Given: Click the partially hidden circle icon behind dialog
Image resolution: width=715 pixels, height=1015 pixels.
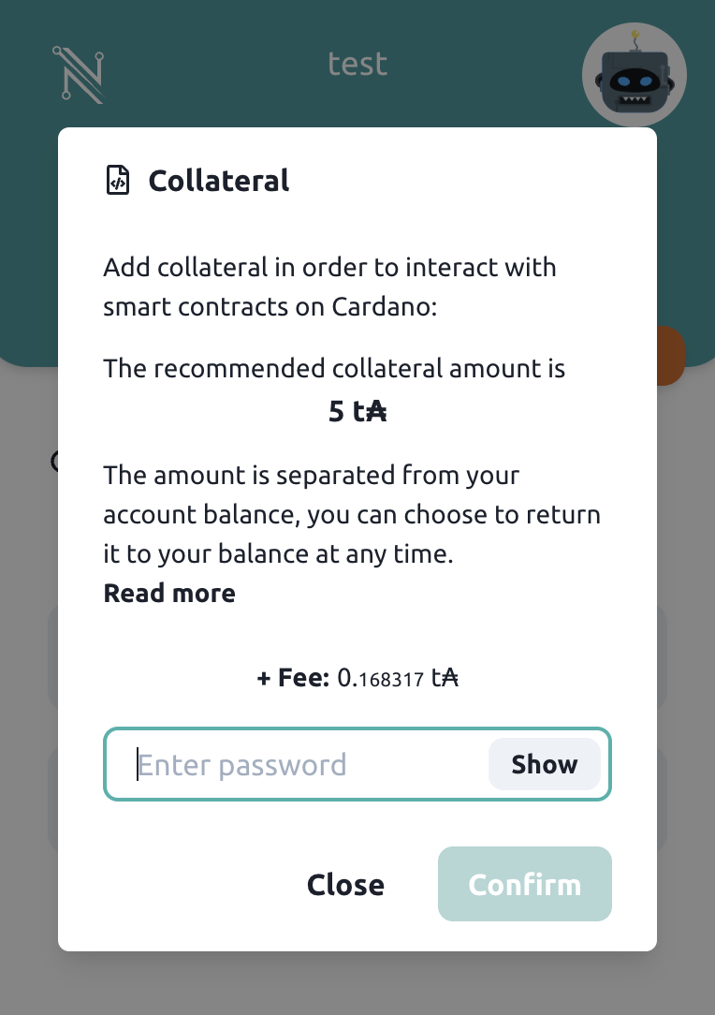Looking at the screenshot, I should point(53,461).
